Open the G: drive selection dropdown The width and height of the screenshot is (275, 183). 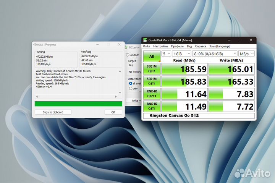click(x=215, y=54)
